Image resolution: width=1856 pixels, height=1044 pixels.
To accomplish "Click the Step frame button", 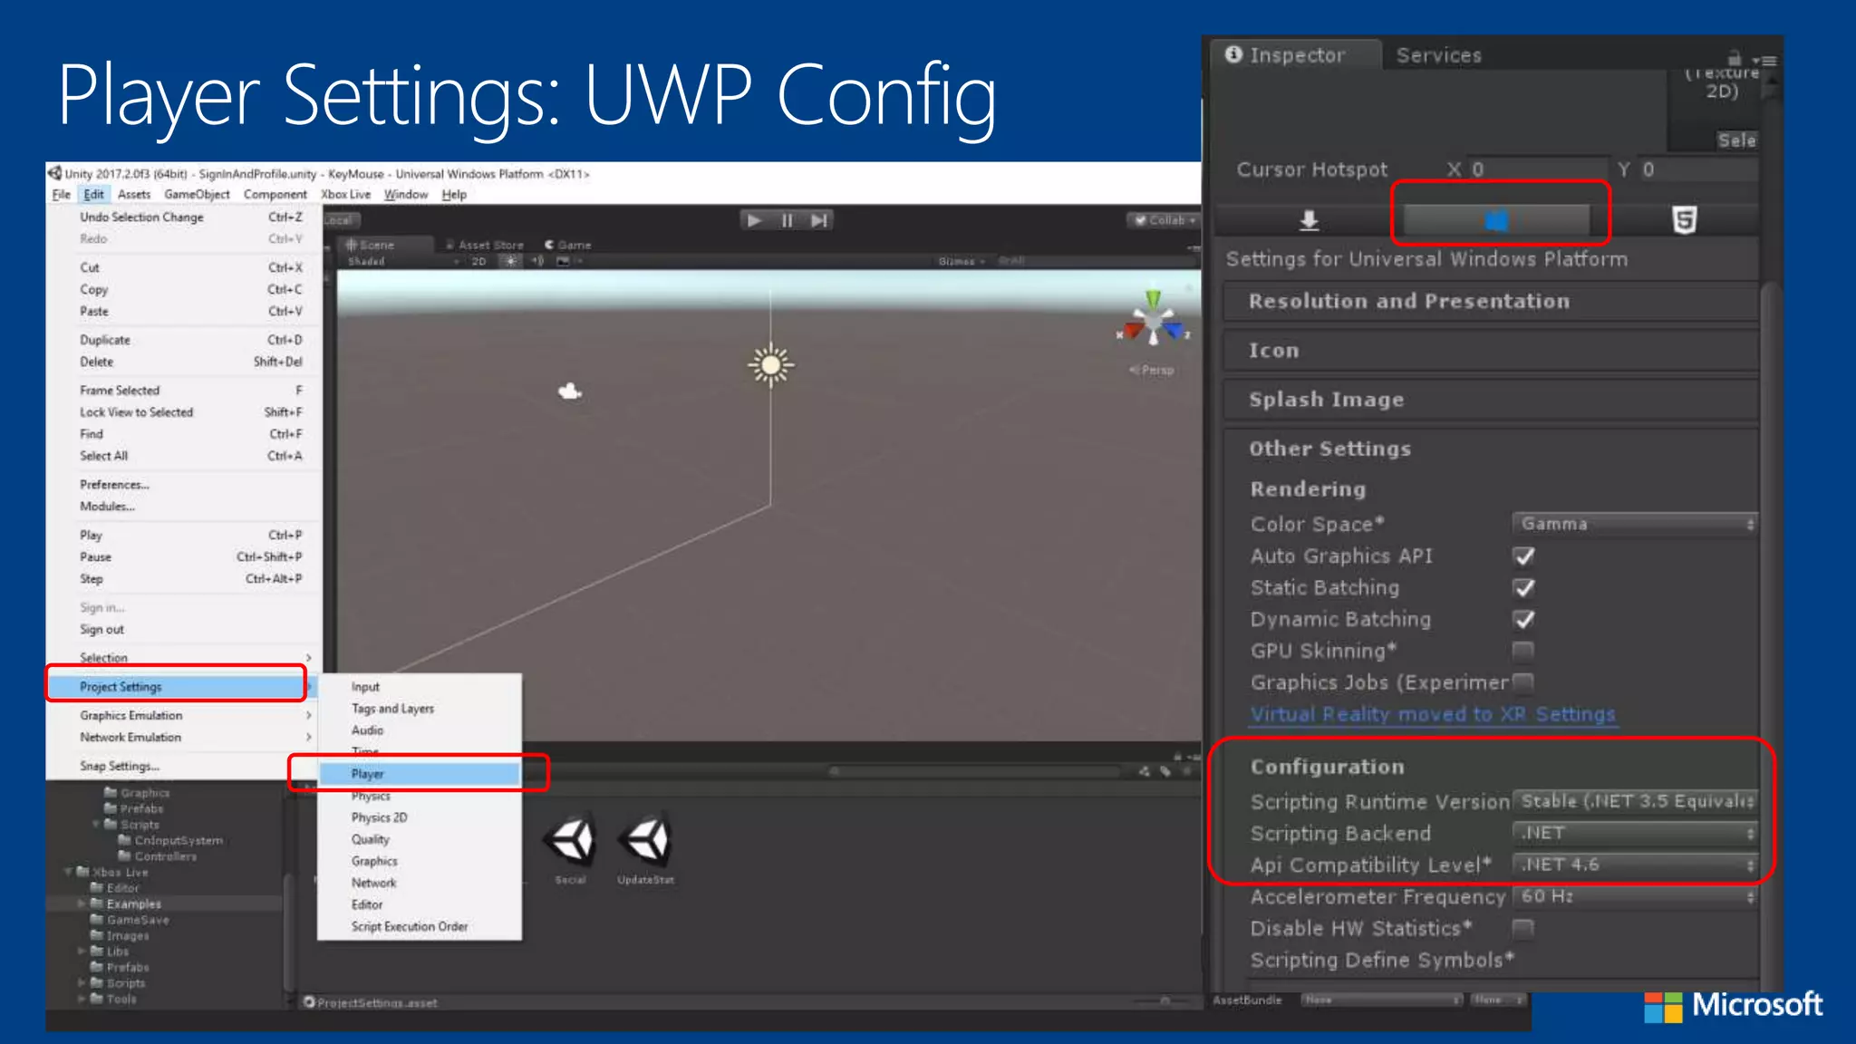I will pyautogui.click(x=819, y=220).
